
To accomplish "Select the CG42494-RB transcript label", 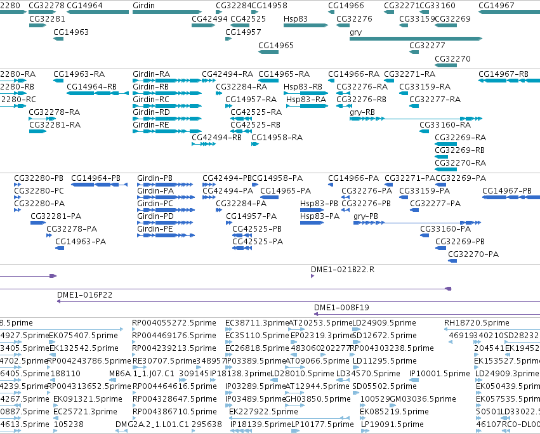I will tap(216, 138).
